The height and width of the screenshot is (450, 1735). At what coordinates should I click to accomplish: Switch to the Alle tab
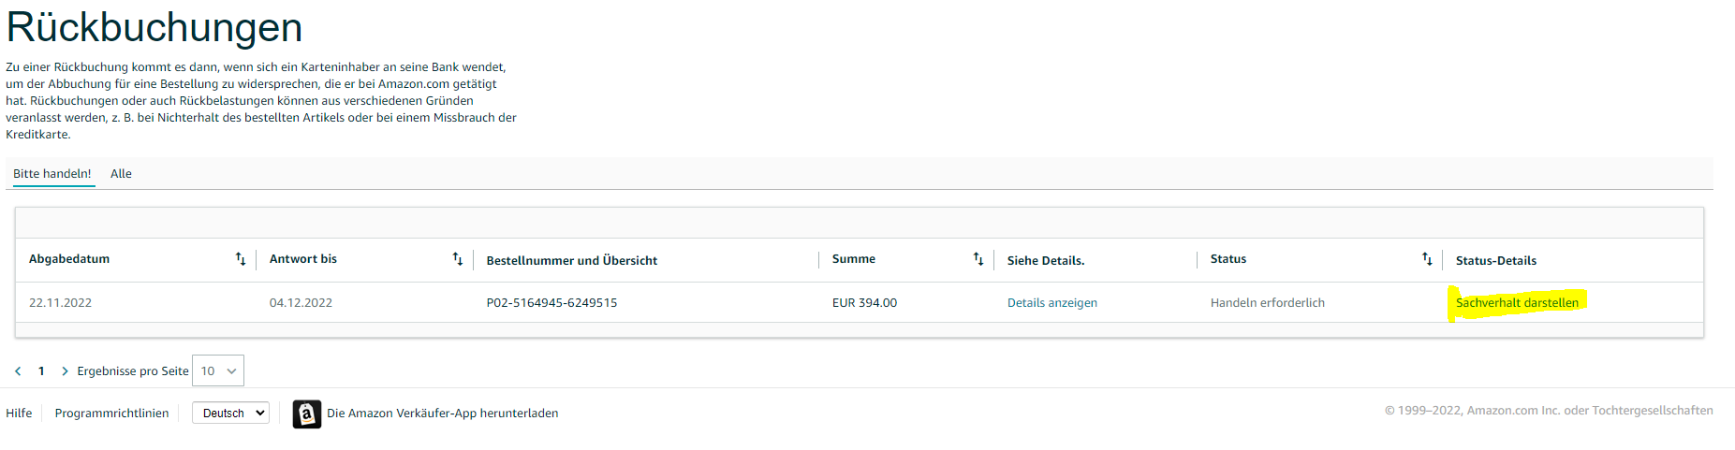121,174
